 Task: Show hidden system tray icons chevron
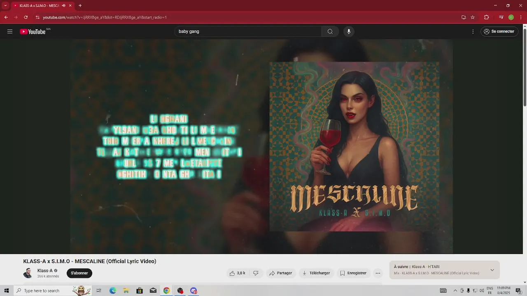coord(455,291)
